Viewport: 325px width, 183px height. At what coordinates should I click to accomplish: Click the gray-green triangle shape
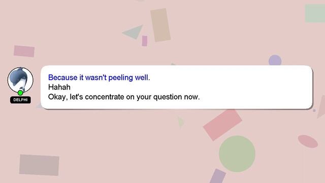(x=133, y=32)
